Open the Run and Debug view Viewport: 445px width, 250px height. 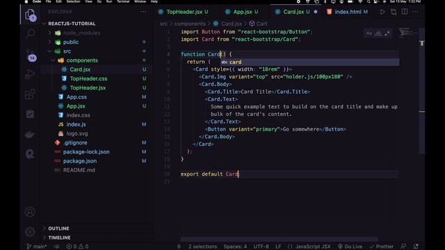click(x=30, y=74)
